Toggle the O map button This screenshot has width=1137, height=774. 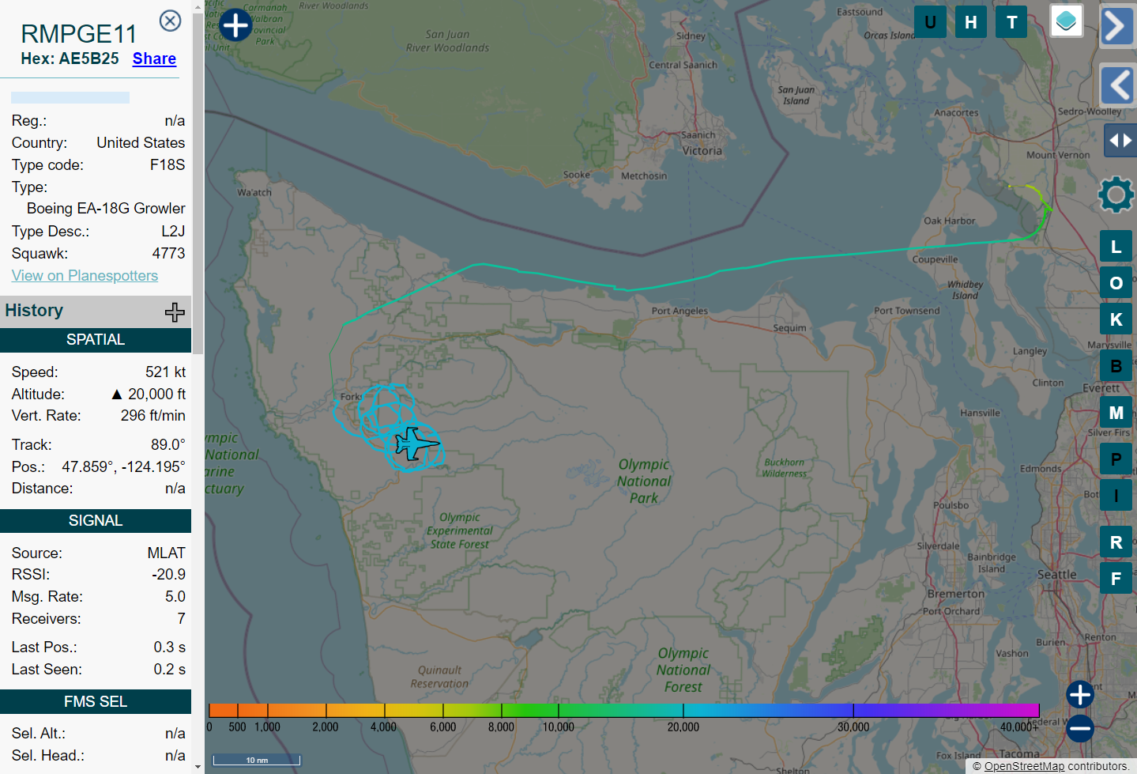[x=1116, y=283]
